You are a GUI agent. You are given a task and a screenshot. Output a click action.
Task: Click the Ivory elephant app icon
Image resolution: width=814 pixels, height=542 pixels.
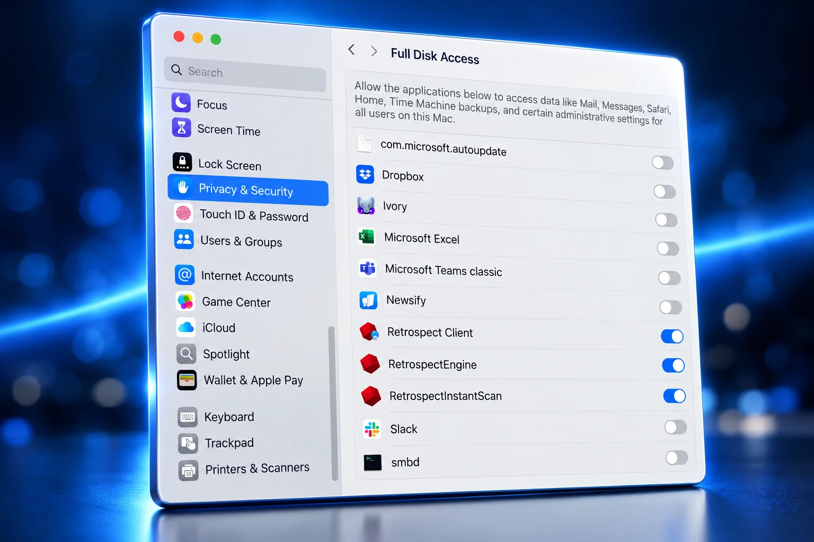(x=366, y=205)
